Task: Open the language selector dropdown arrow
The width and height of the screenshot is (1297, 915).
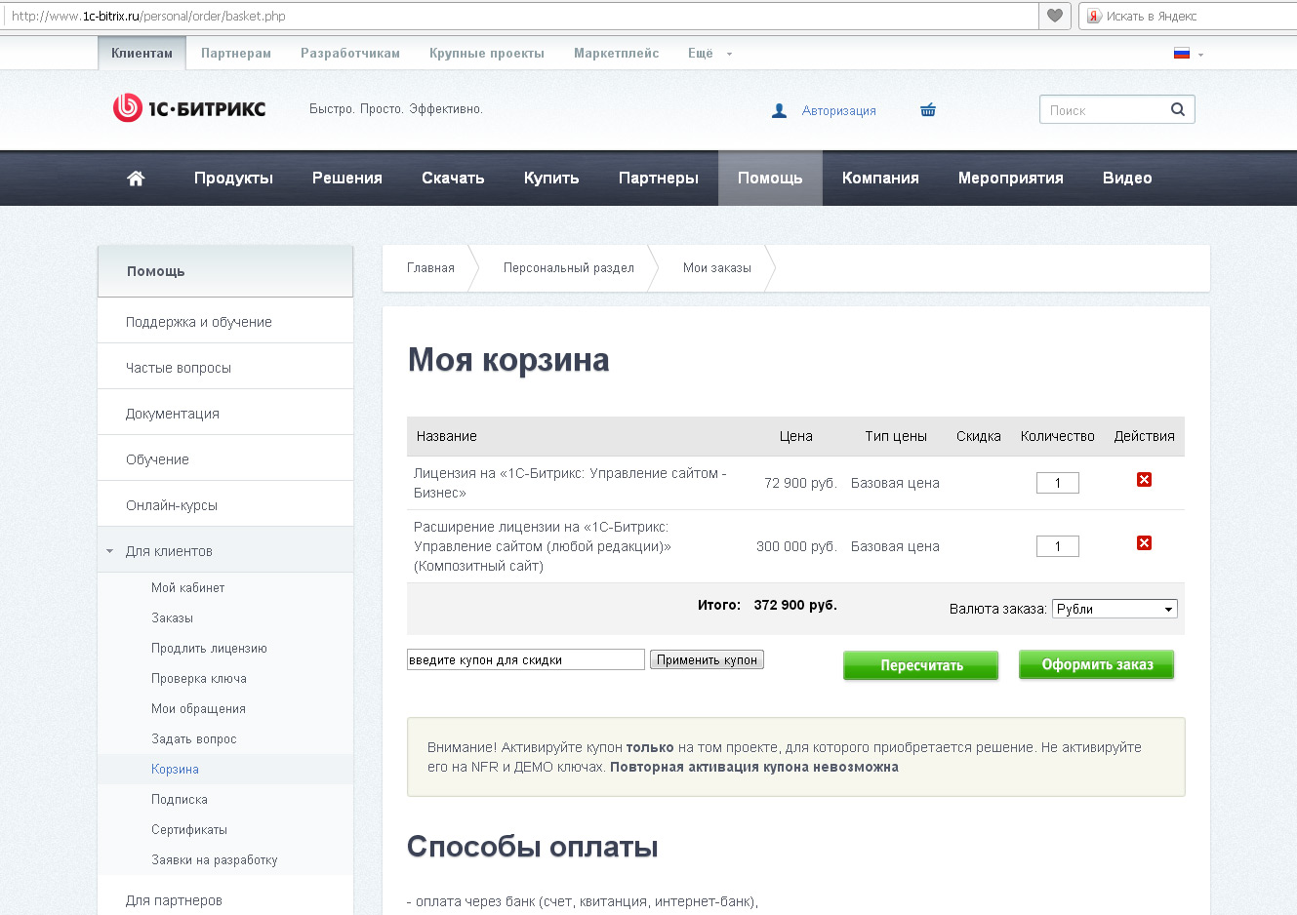Action: [1200, 55]
